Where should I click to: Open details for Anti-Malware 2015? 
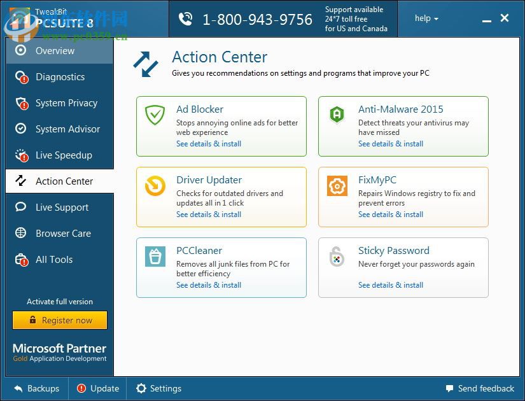point(390,144)
